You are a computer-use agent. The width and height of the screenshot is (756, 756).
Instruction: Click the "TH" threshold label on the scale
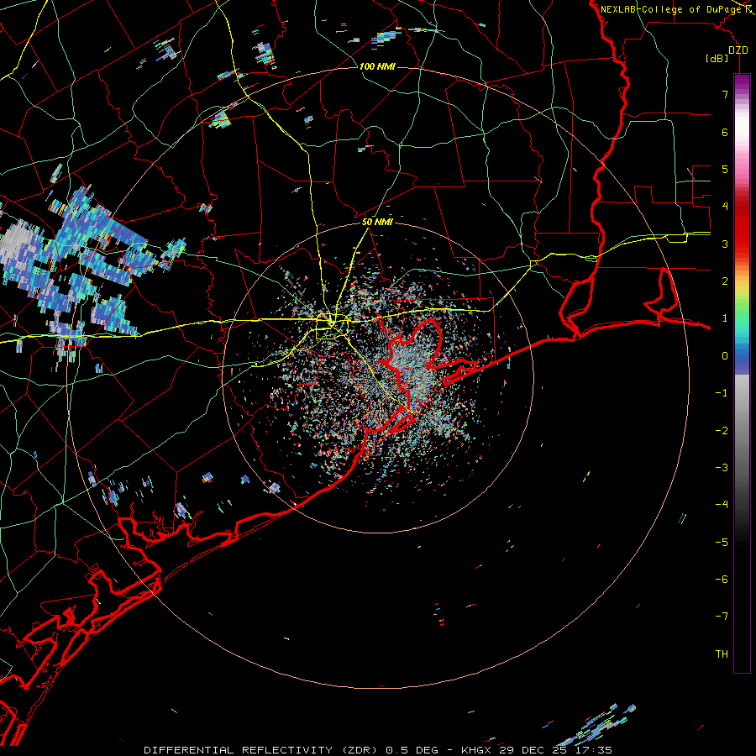click(722, 654)
